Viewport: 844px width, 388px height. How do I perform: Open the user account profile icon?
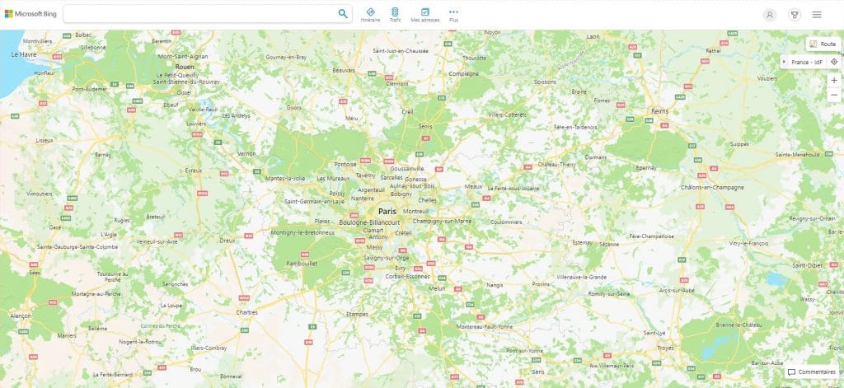(770, 14)
